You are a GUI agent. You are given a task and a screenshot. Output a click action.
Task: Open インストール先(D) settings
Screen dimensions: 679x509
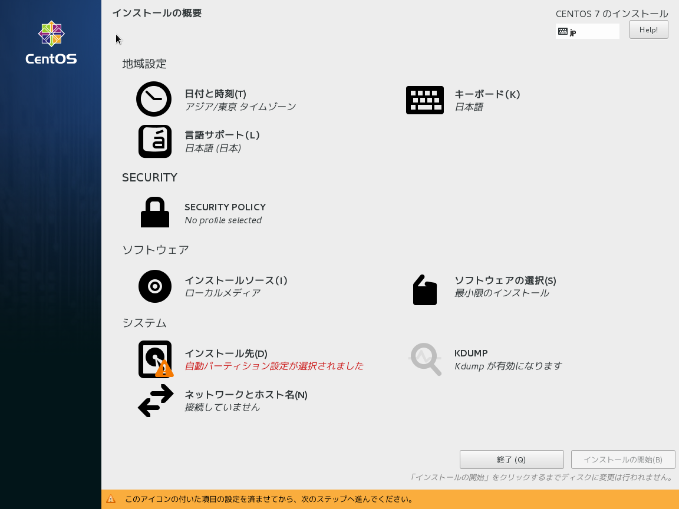click(x=226, y=353)
